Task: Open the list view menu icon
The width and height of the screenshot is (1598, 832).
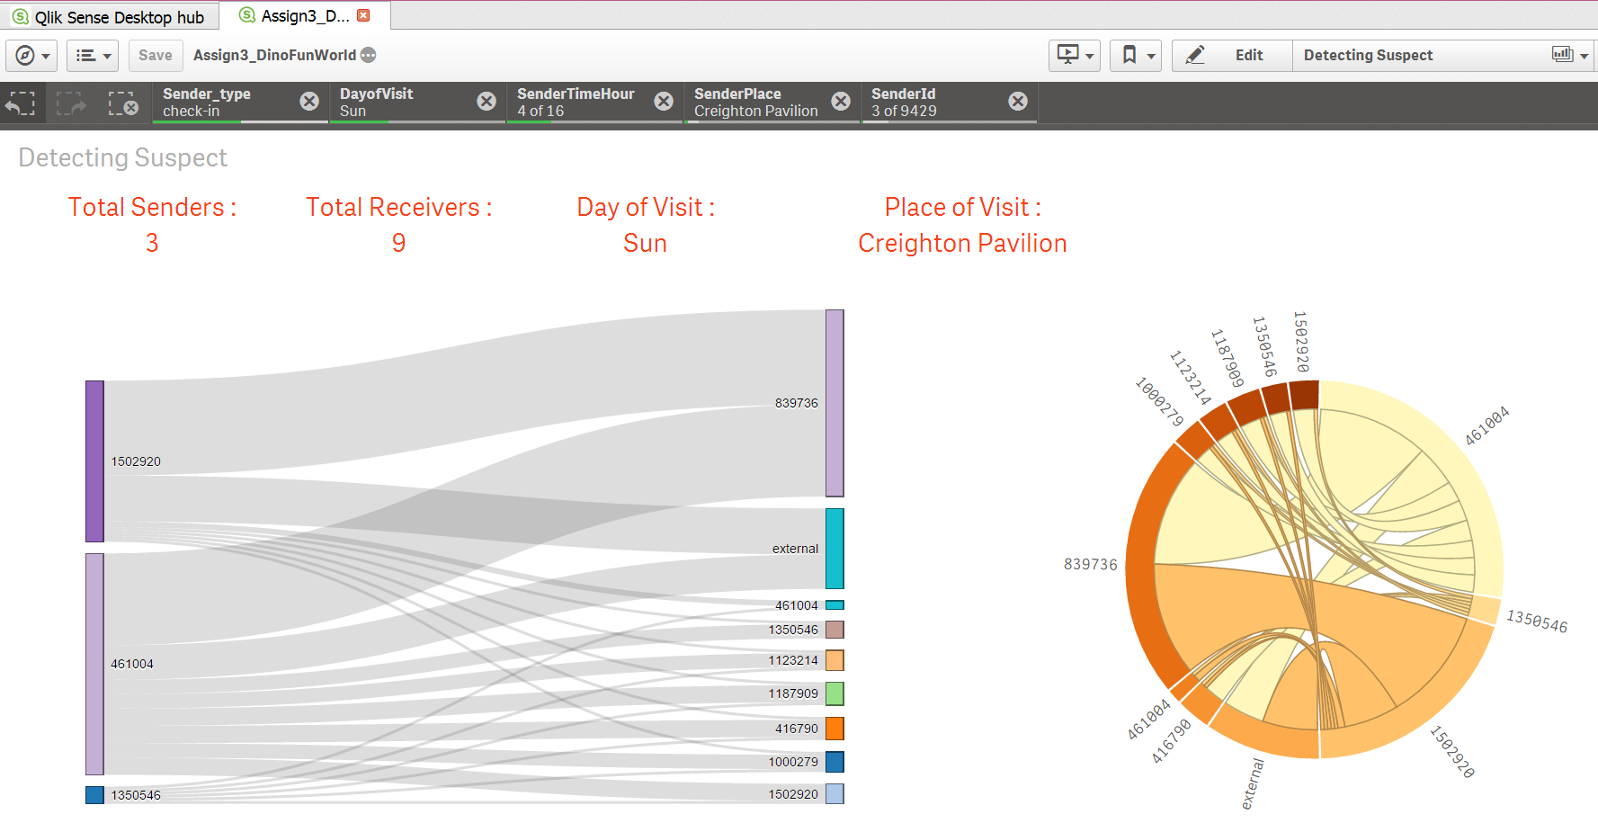Action: click(94, 56)
